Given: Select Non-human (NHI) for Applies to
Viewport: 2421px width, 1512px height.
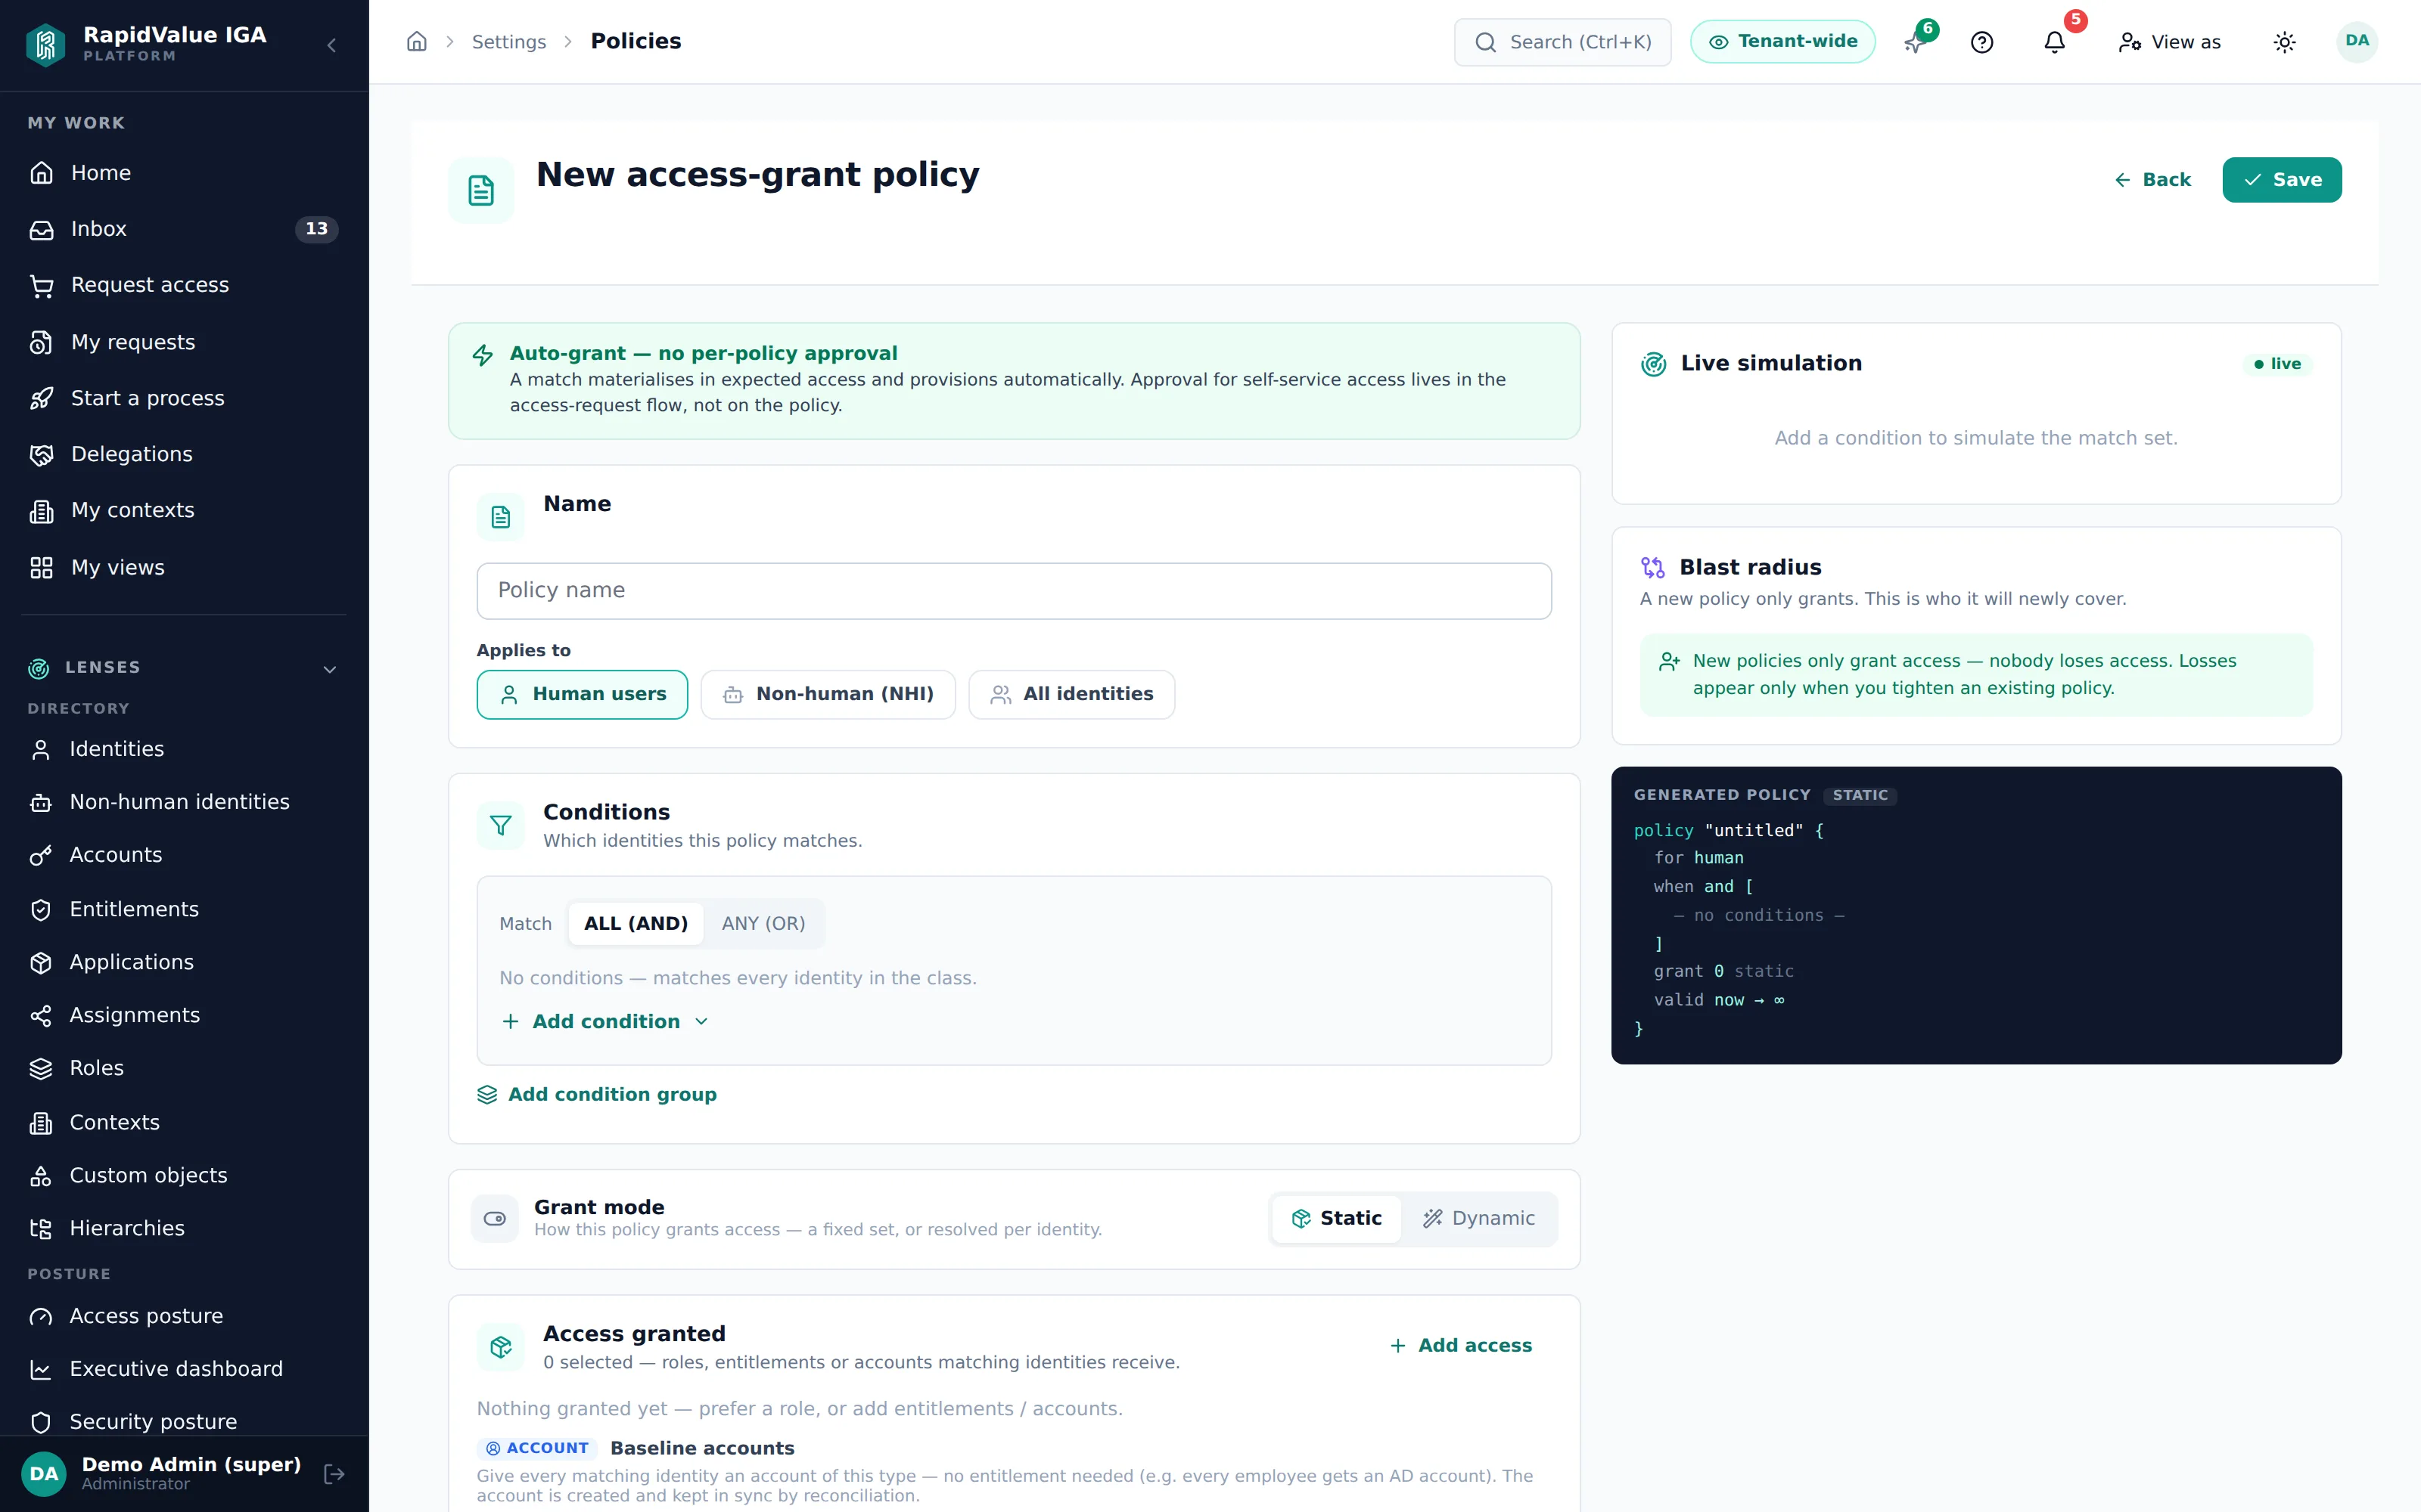Looking at the screenshot, I should pyautogui.click(x=828, y=694).
